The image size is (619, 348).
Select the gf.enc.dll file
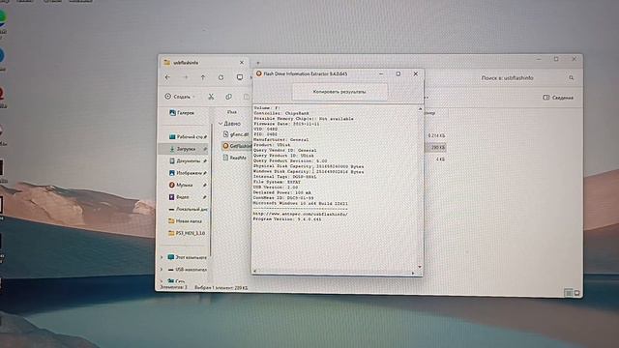point(236,134)
